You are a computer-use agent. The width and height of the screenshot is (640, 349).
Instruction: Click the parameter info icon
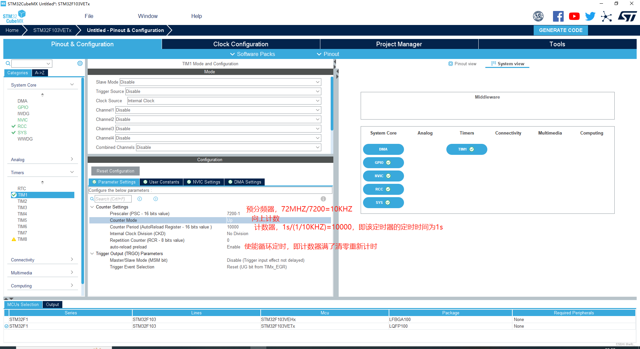(x=323, y=199)
